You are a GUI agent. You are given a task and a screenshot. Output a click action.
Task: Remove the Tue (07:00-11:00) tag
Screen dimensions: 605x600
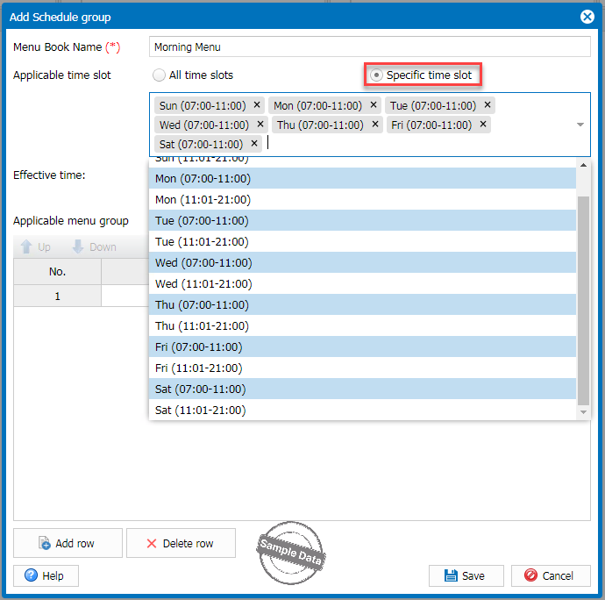(488, 105)
